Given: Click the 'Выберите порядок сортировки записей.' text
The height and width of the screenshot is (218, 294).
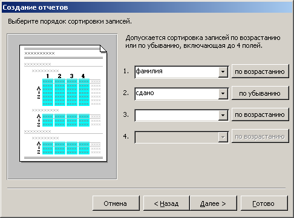Looking at the screenshot, I should pyautogui.click(x=70, y=21).
